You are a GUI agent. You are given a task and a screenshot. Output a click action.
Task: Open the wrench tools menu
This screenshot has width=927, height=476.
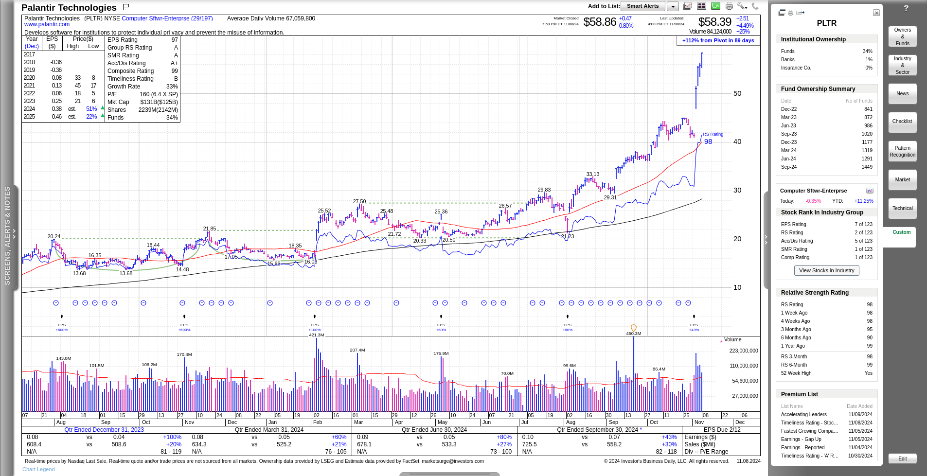(742, 6)
